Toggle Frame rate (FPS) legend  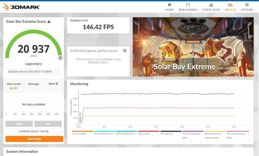click(x=82, y=133)
